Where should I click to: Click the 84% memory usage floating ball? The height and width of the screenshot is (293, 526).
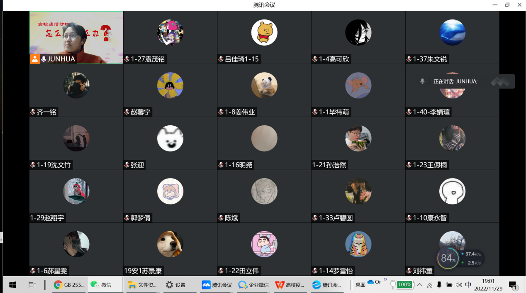pos(448,258)
